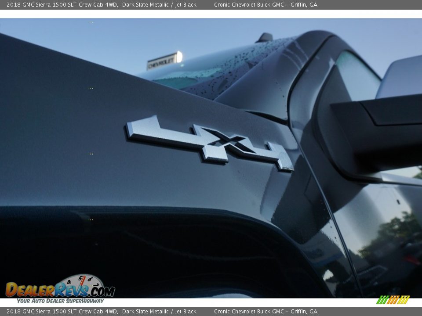This screenshot has width=422, height=316.
Task: Click the vehicle title text in the bottom caption bar
Action: click(102, 312)
